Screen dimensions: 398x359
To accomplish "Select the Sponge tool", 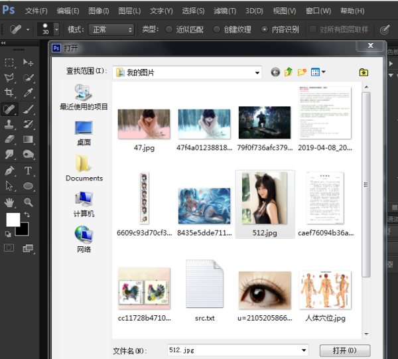I will point(28,154).
